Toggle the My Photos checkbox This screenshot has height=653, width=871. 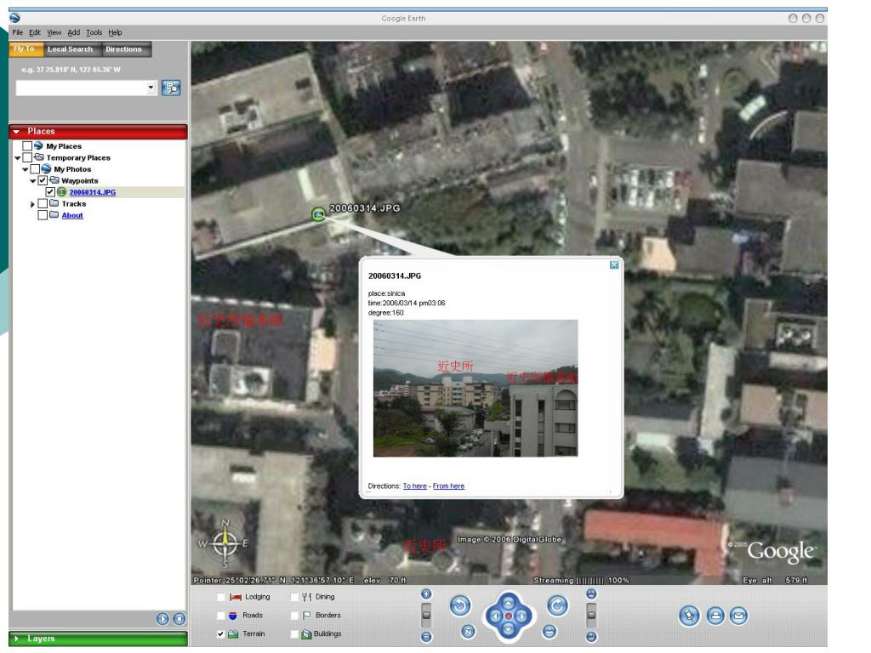point(34,169)
